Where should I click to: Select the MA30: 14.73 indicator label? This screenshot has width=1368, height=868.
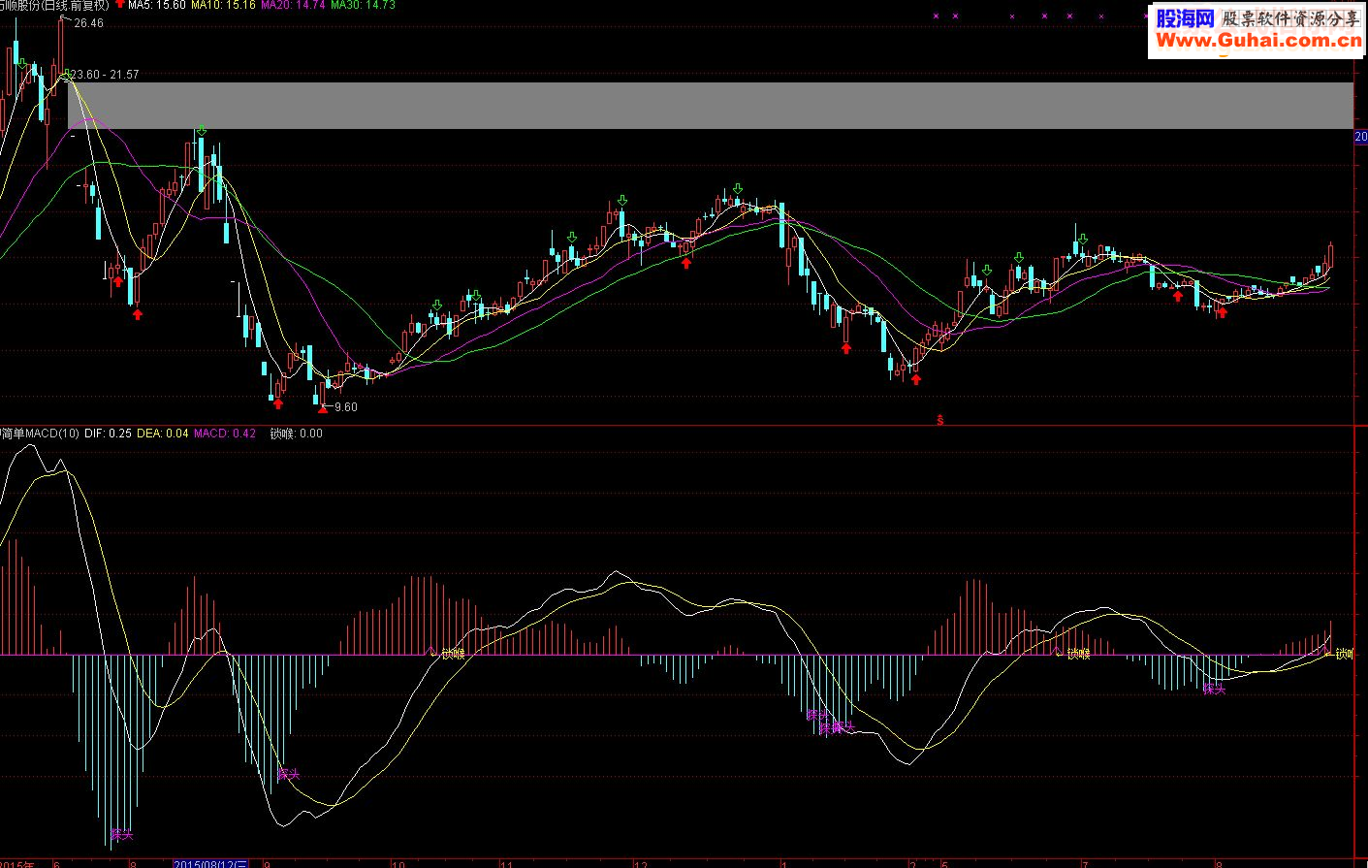363,5
